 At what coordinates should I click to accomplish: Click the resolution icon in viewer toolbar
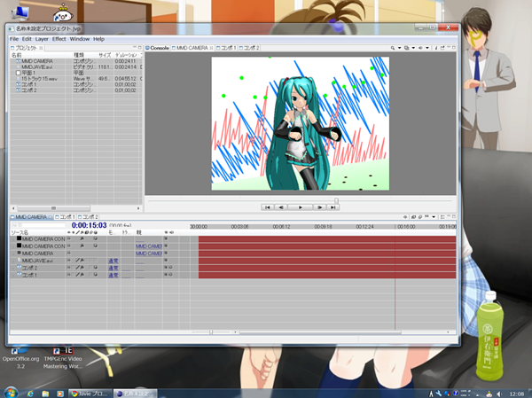pos(406,48)
